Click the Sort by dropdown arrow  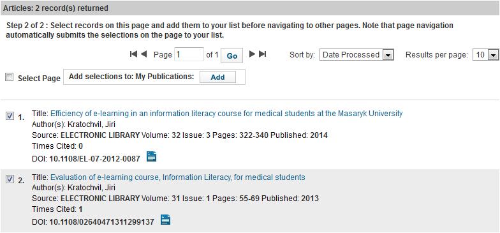click(388, 55)
